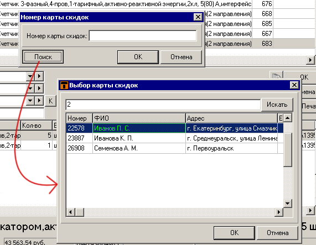
Task: Sort by the ФИО column header
Action: tap(139, 118)
